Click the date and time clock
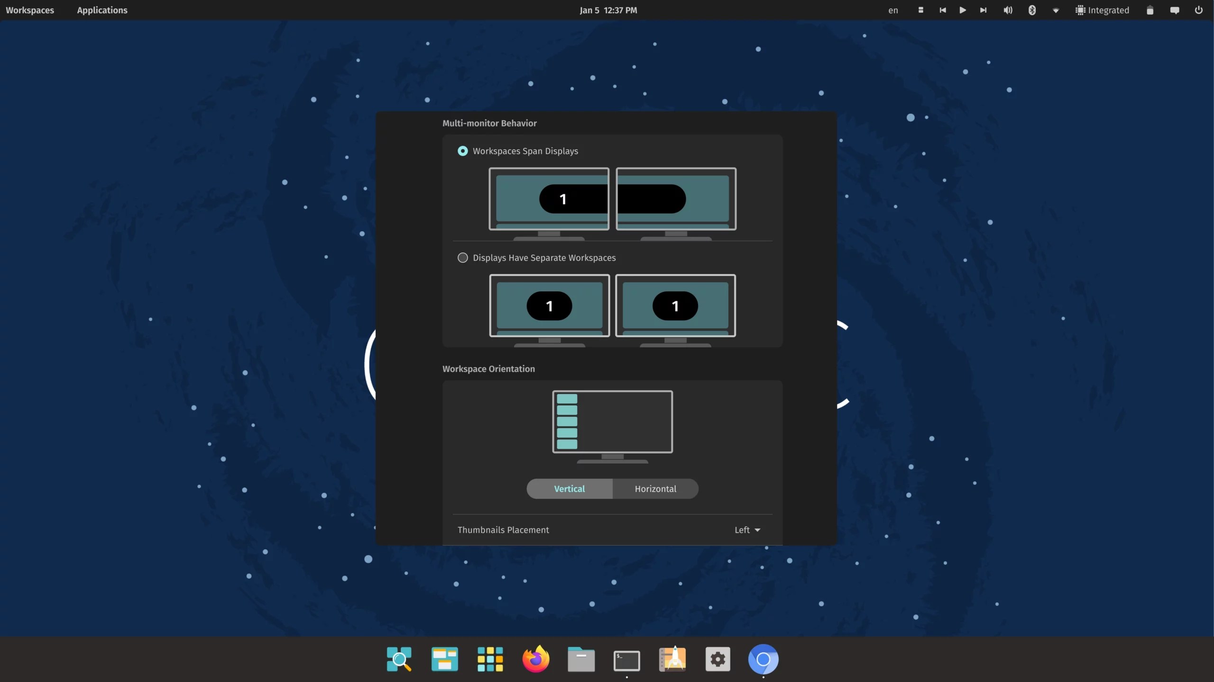This screenshot has height=682, width=1214. pos(608,10)
